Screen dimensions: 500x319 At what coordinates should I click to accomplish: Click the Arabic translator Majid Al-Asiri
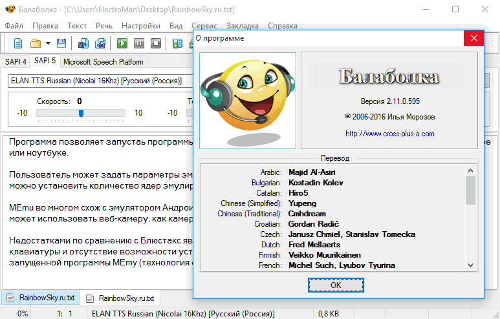(312, 172)
